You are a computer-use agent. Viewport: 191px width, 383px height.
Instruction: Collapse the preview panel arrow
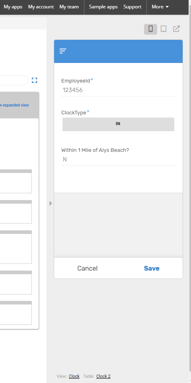[51, 203]
